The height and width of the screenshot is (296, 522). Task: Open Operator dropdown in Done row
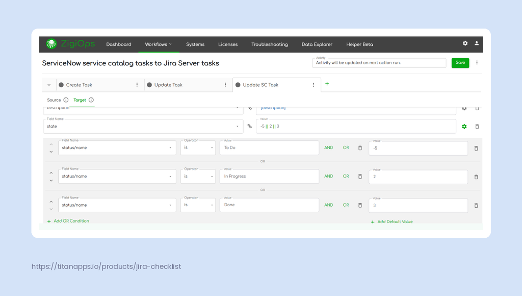tap(198, 205)
